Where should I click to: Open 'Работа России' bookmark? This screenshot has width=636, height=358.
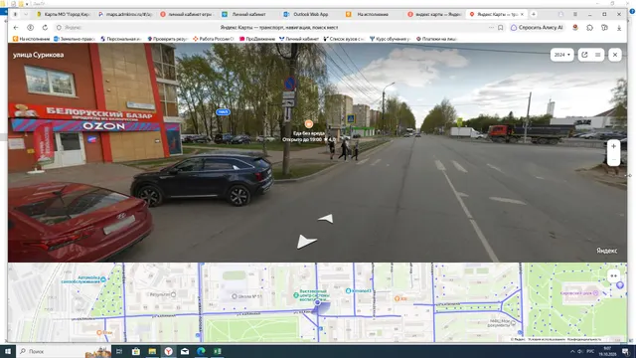pyautogui.click(x=214, y=39)
